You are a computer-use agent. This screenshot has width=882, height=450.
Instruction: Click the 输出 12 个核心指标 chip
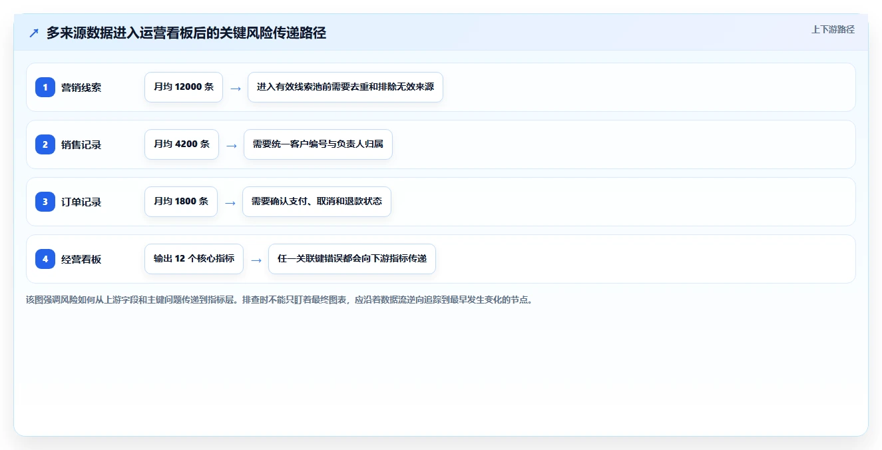point(194,259)
